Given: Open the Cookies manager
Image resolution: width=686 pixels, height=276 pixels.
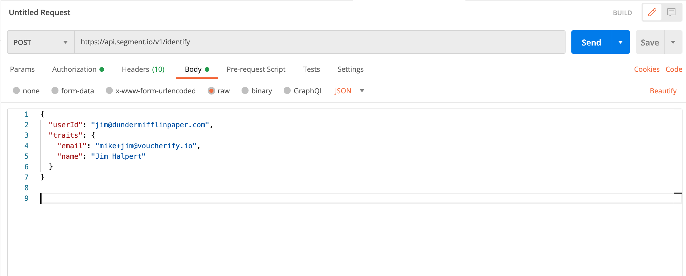Looking at the screenshot, I should point(647,69).
